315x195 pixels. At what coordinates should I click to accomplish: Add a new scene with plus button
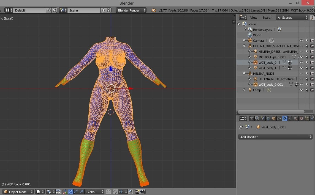coord(103,10)
